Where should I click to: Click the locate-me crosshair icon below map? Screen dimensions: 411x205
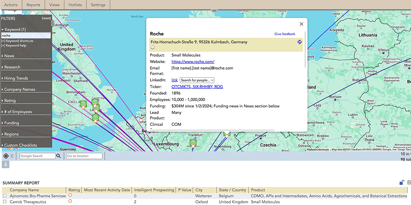[x=6, y=156]
